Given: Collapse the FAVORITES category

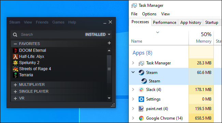Looking at the screenshot, I should click(15, 44).
